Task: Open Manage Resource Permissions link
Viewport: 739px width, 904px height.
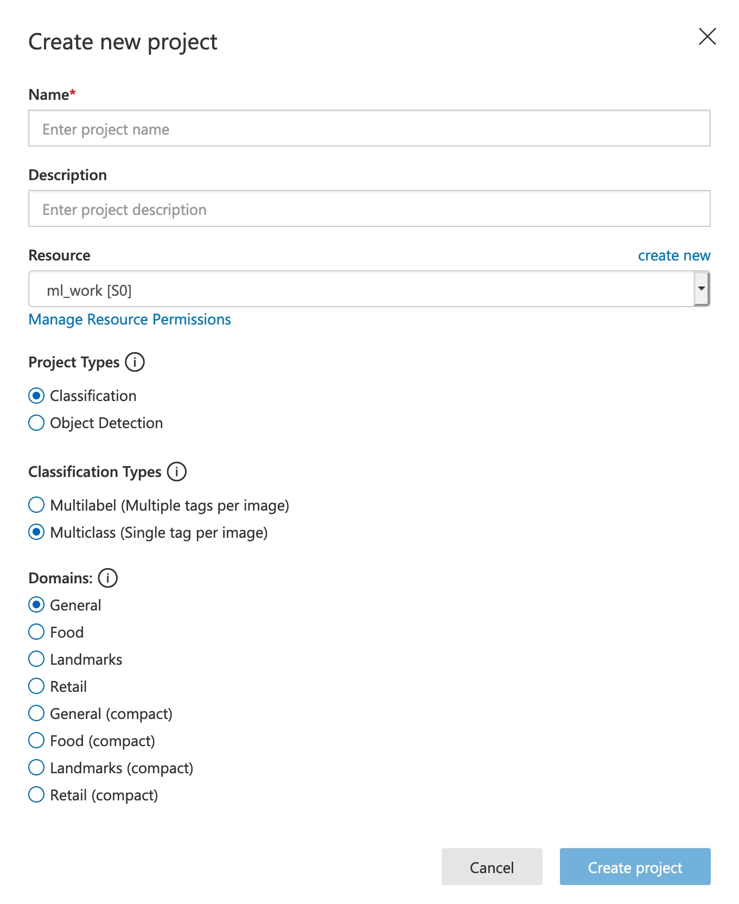Action: [x=130, y=320]
